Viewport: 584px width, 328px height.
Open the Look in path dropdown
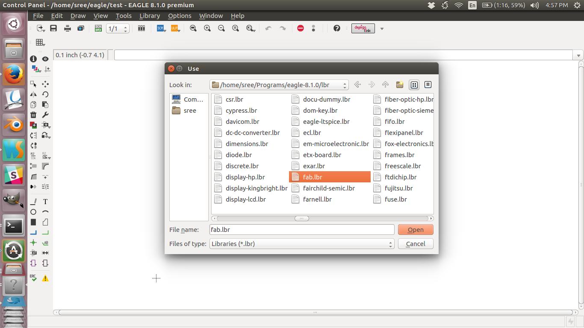tap(279, 85)
